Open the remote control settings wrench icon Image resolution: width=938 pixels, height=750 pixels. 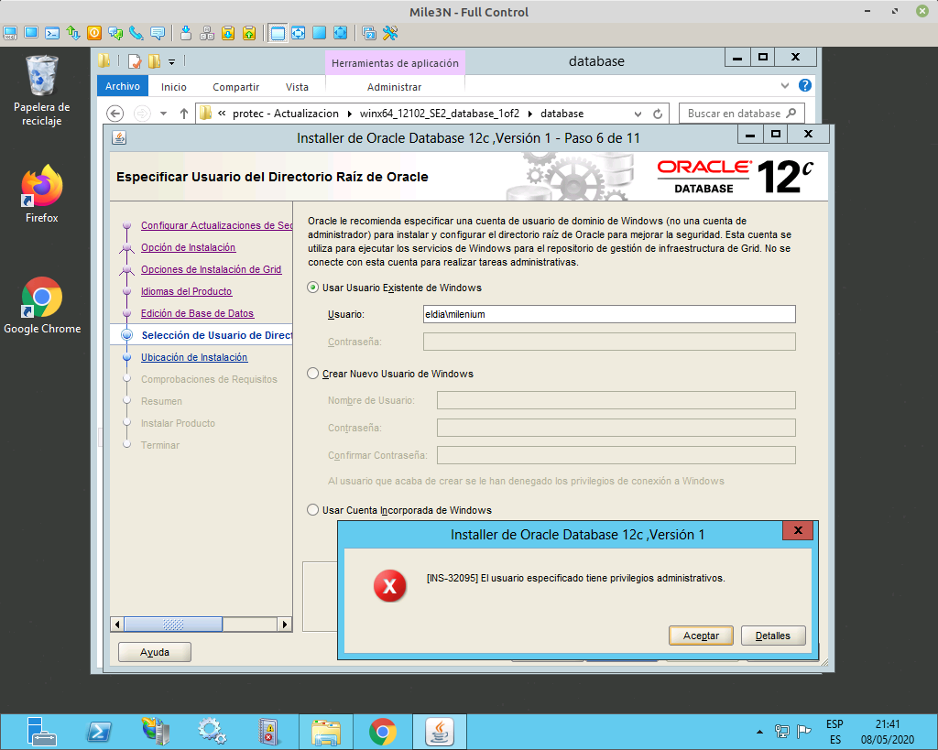389,33
